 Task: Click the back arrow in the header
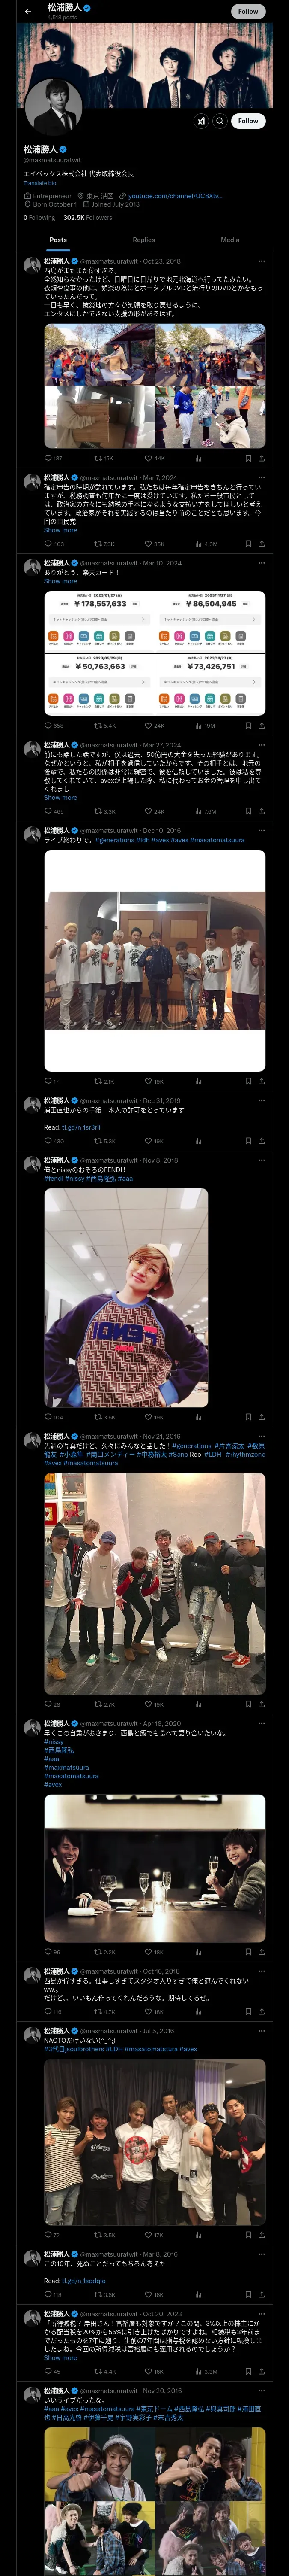tap(28, 11)
